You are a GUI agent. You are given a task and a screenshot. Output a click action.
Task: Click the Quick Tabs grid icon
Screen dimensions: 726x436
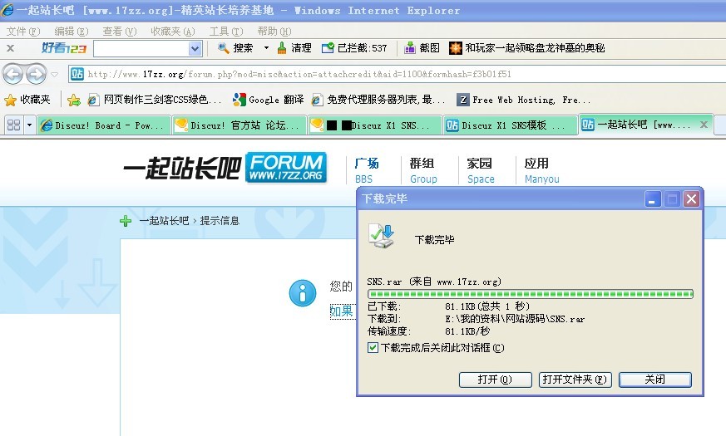click(14, 125)
